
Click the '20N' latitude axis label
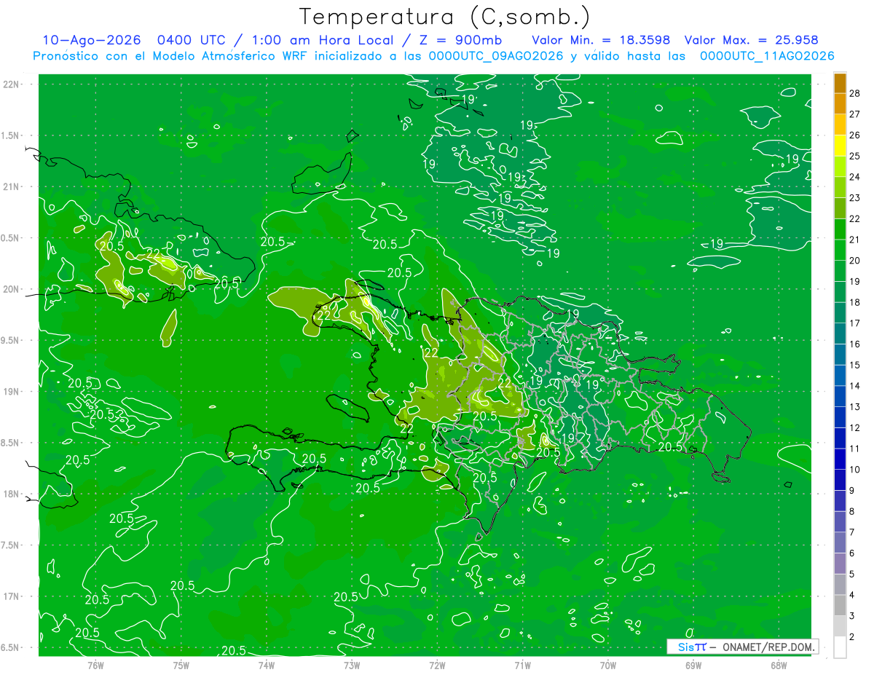pyautogui.click(x=10, y=289)
